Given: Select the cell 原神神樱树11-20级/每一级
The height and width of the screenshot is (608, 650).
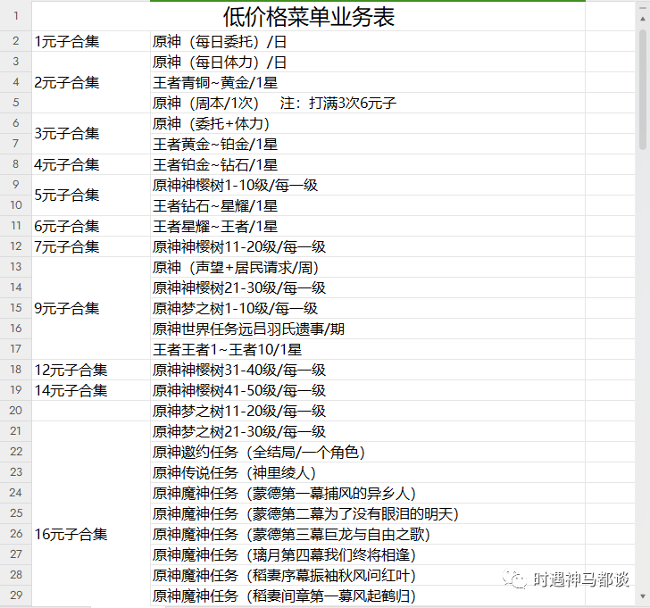Looking at the screenshot, I should 367,246.
